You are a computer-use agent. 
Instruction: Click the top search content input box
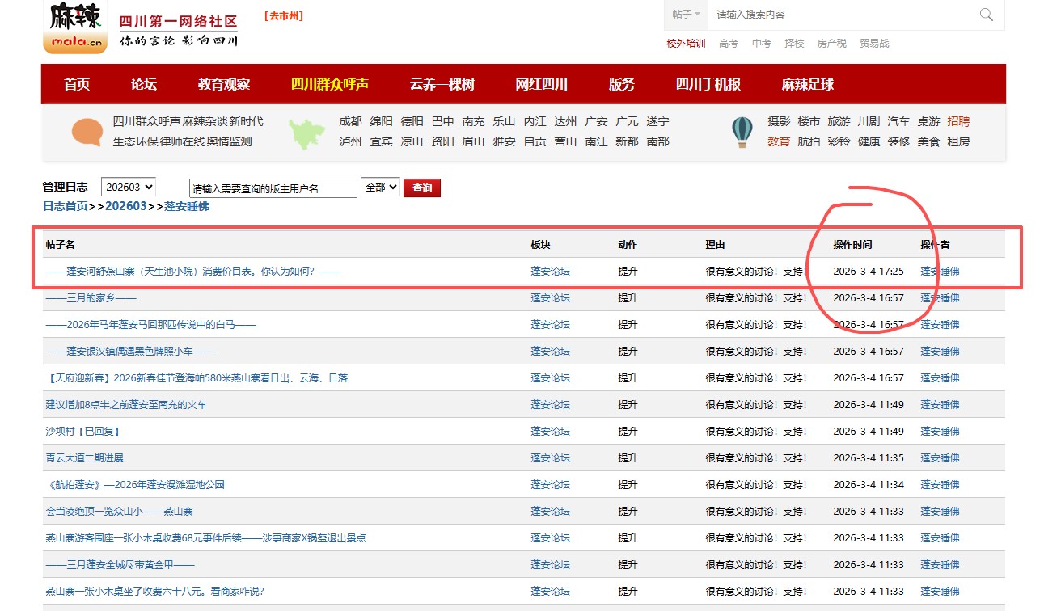click(x=841, y=15)
